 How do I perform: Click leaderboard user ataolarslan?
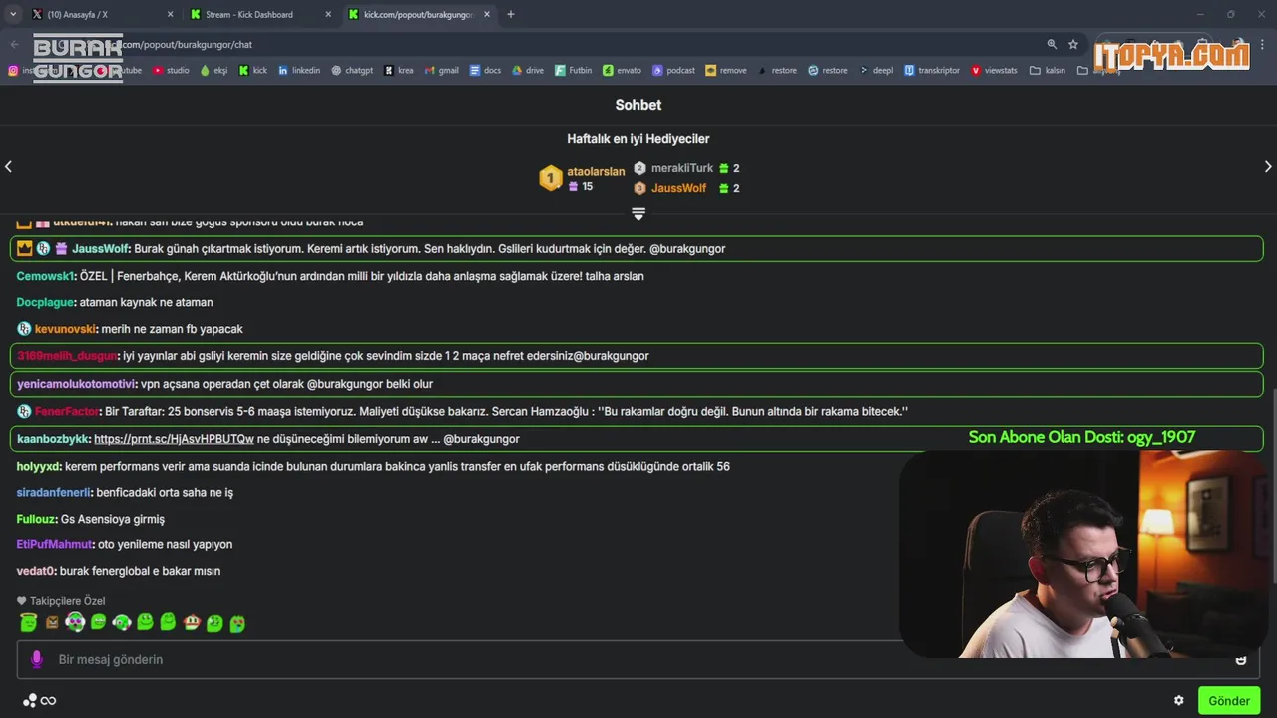point(596,172)
